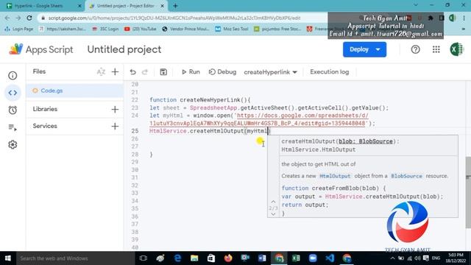Viewport: 471px width, 265px height.
Task: Open Word from taskbar
Action: [x=262, y=258]
